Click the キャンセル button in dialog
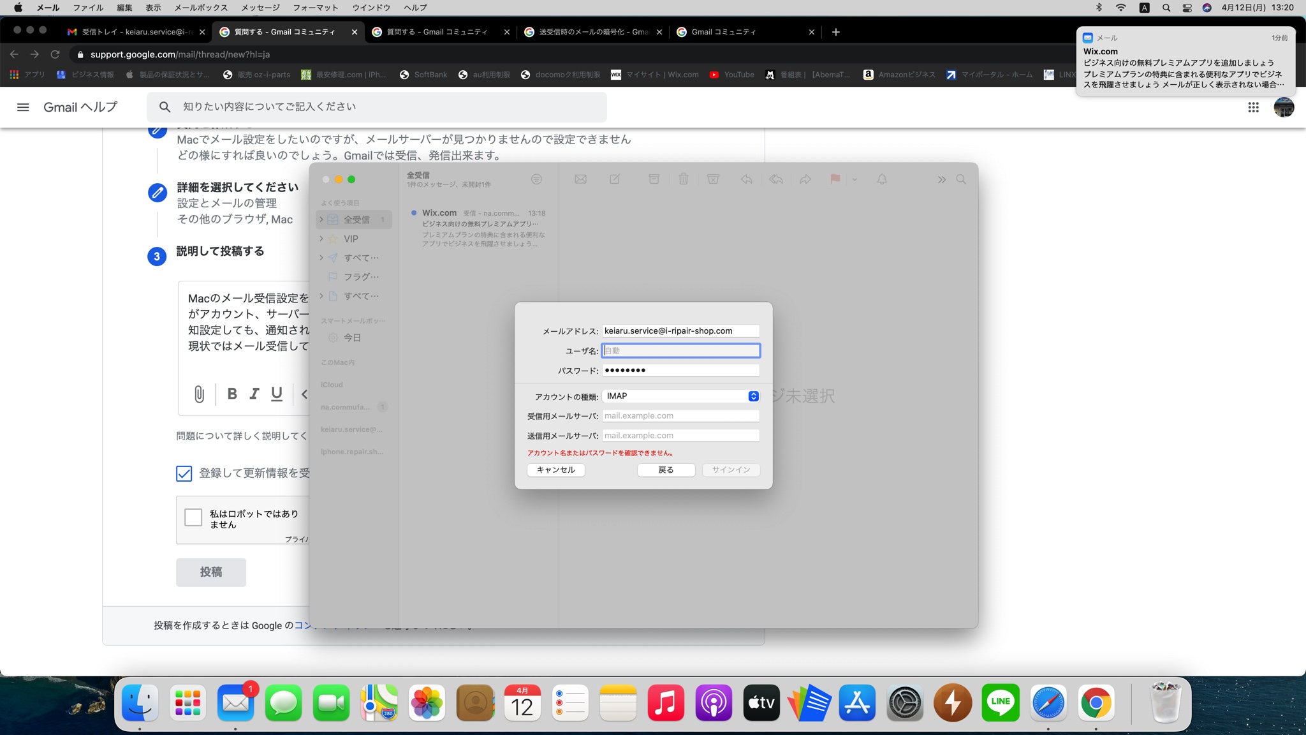 pos(555,470)
